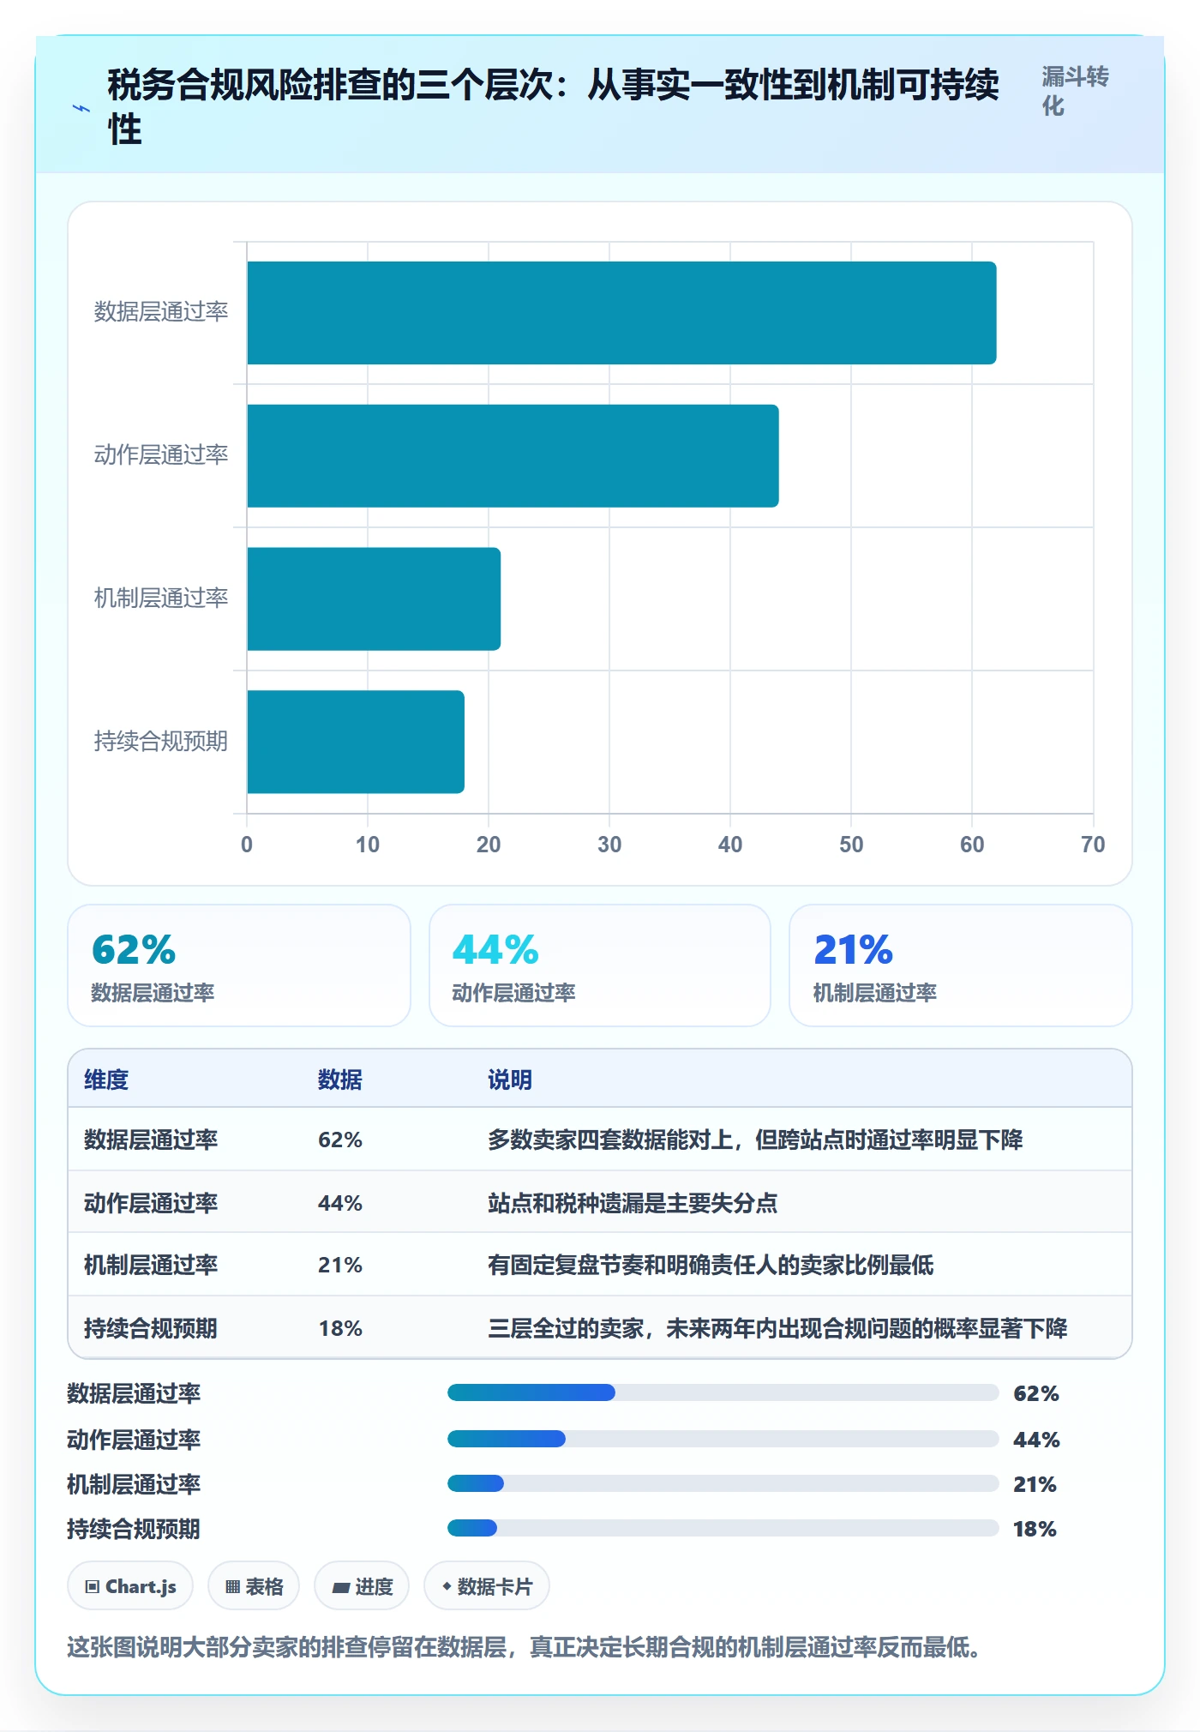The image size is (1200, 1732).
Task: Click the 动作层通过率 44% progress bar
Action: (x=723, y=1439)
